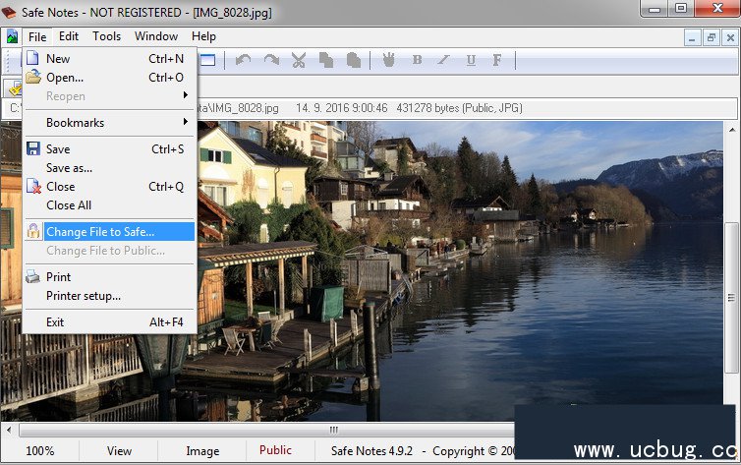Viewport: 741px width, 465px height.
Task: Open Font settings via F icon
Action: [x=497, y=60]
